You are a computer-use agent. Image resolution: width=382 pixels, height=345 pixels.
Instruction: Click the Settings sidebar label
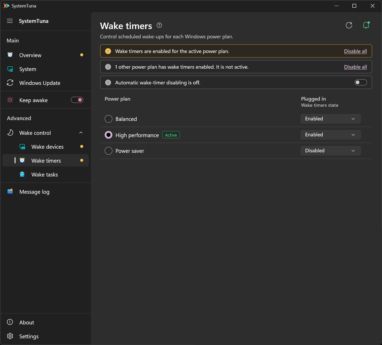tap(29, 336)
